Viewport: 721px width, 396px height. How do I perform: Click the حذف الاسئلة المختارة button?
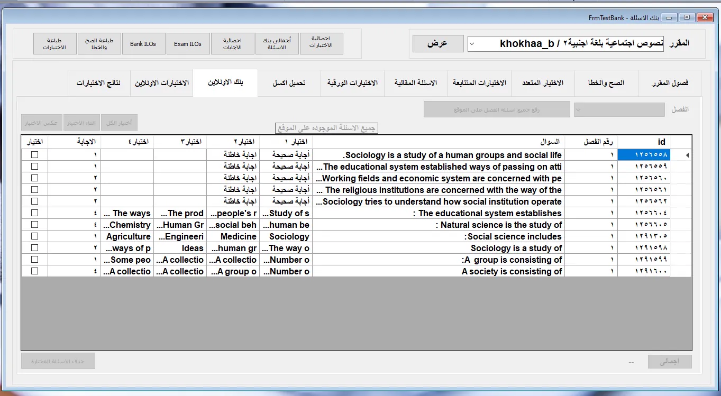click(x=58, y=361)
